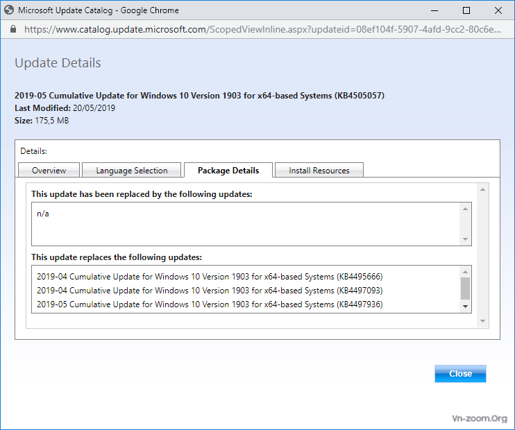Close the Chrome window with X
Viewport: 515px width, 430px height.
click(498, 10)
